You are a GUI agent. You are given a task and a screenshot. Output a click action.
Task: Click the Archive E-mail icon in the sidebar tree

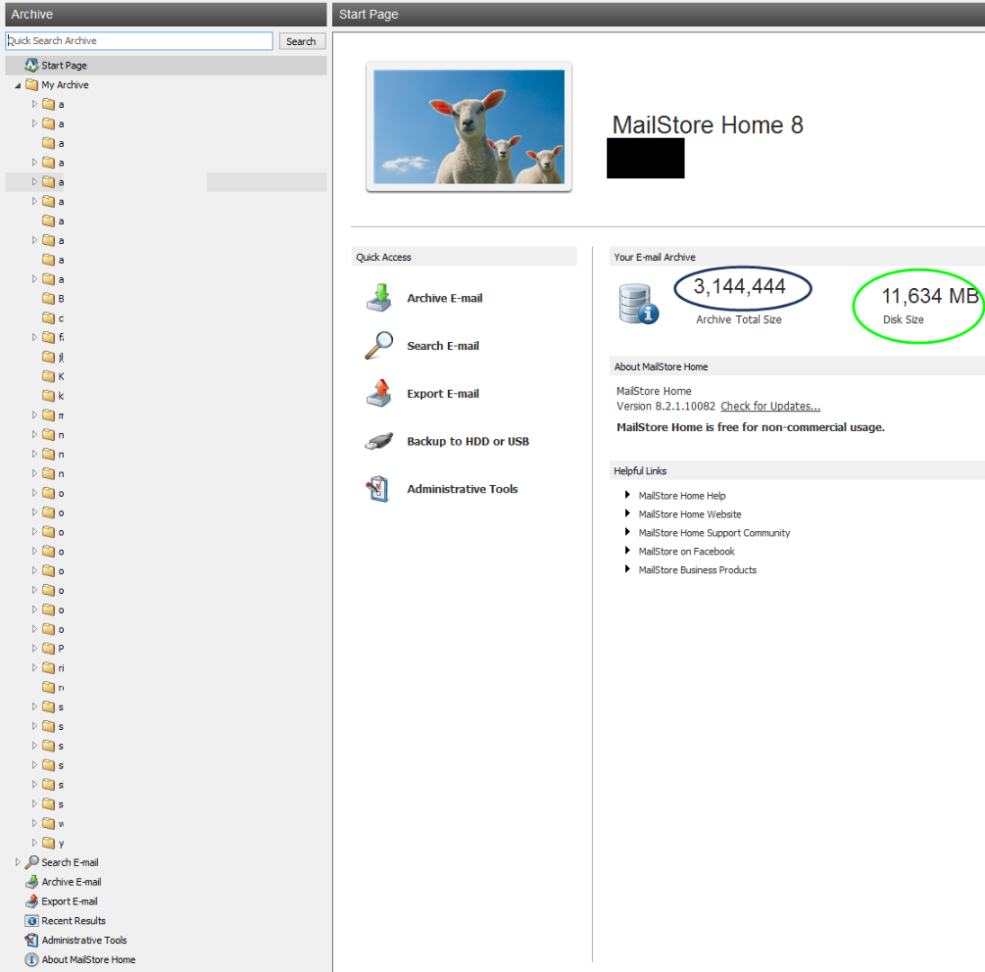(31, 881)
